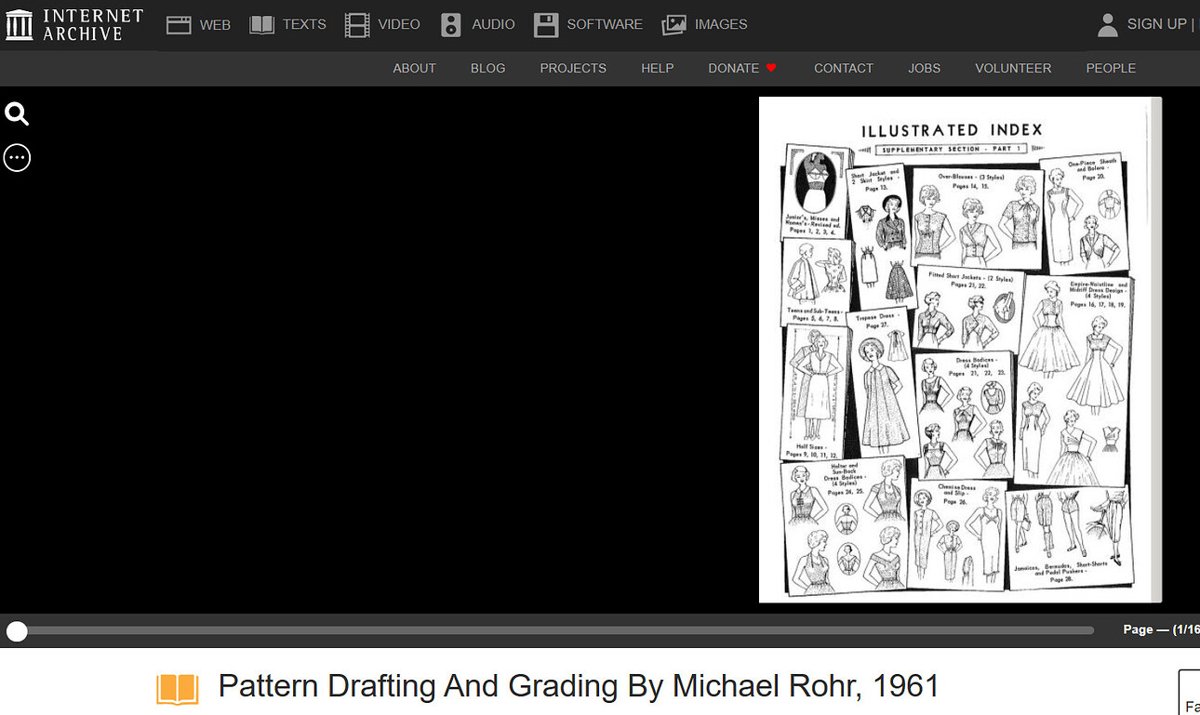The image size is (1200, 715).
Task: Open the ellipsis more-options menu
Action: point(17,157)
